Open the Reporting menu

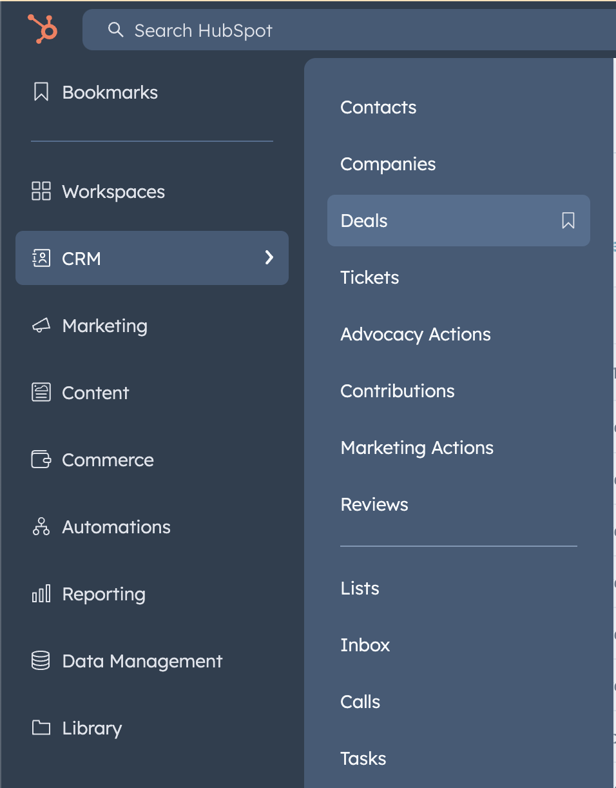point(104,594)
